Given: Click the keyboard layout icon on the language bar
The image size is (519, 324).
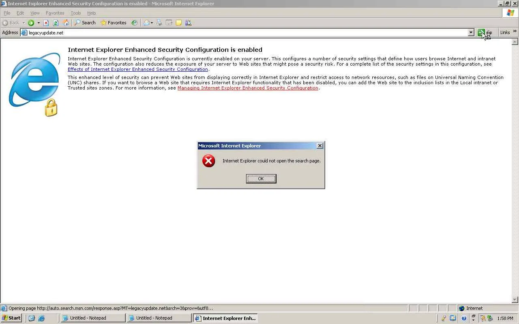Looking at the screenshot, I should (453, 318).
